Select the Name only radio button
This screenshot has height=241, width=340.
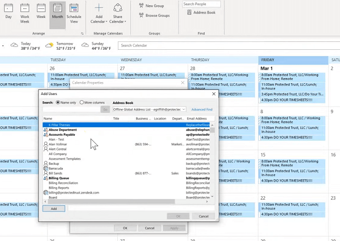pyautogui.click(x=58, y=102)
